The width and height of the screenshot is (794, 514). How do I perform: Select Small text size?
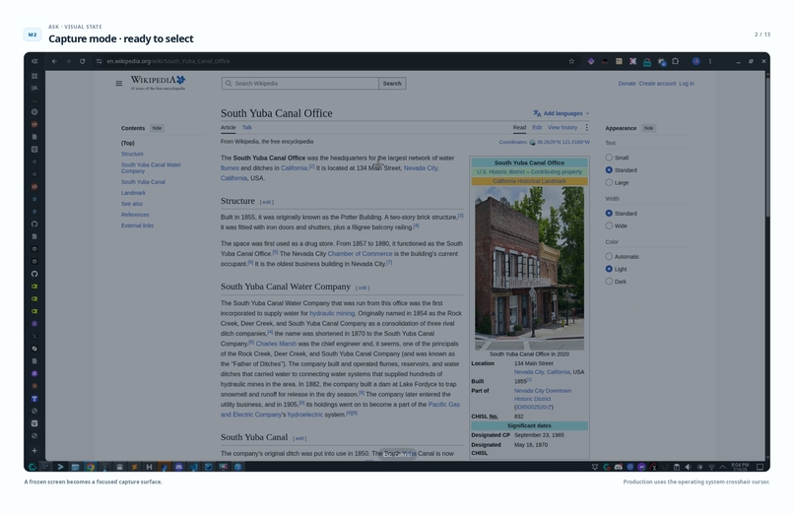(609, 158)
